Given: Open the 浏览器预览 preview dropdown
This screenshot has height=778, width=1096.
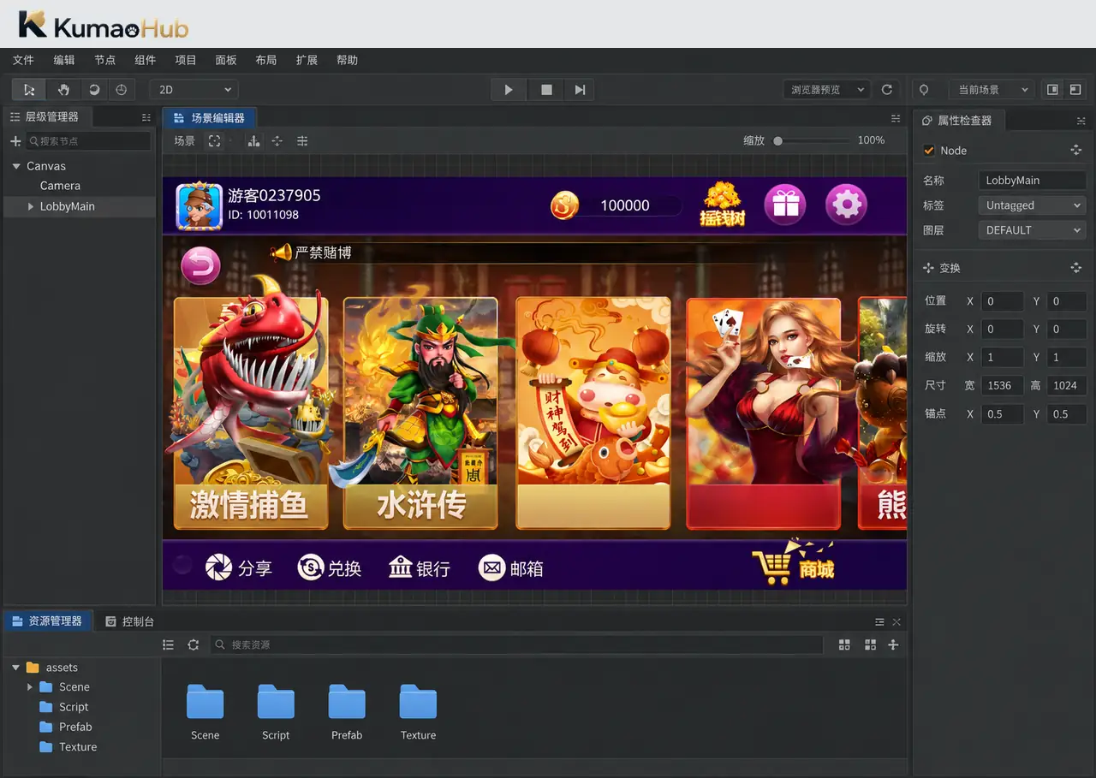Looking at the screenshot, I should [x=826, y=90].
